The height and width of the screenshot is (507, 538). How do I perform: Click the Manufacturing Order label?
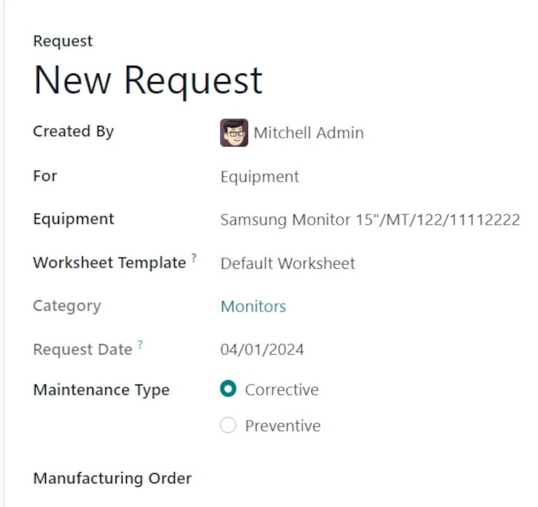click(x=112, y=478)
